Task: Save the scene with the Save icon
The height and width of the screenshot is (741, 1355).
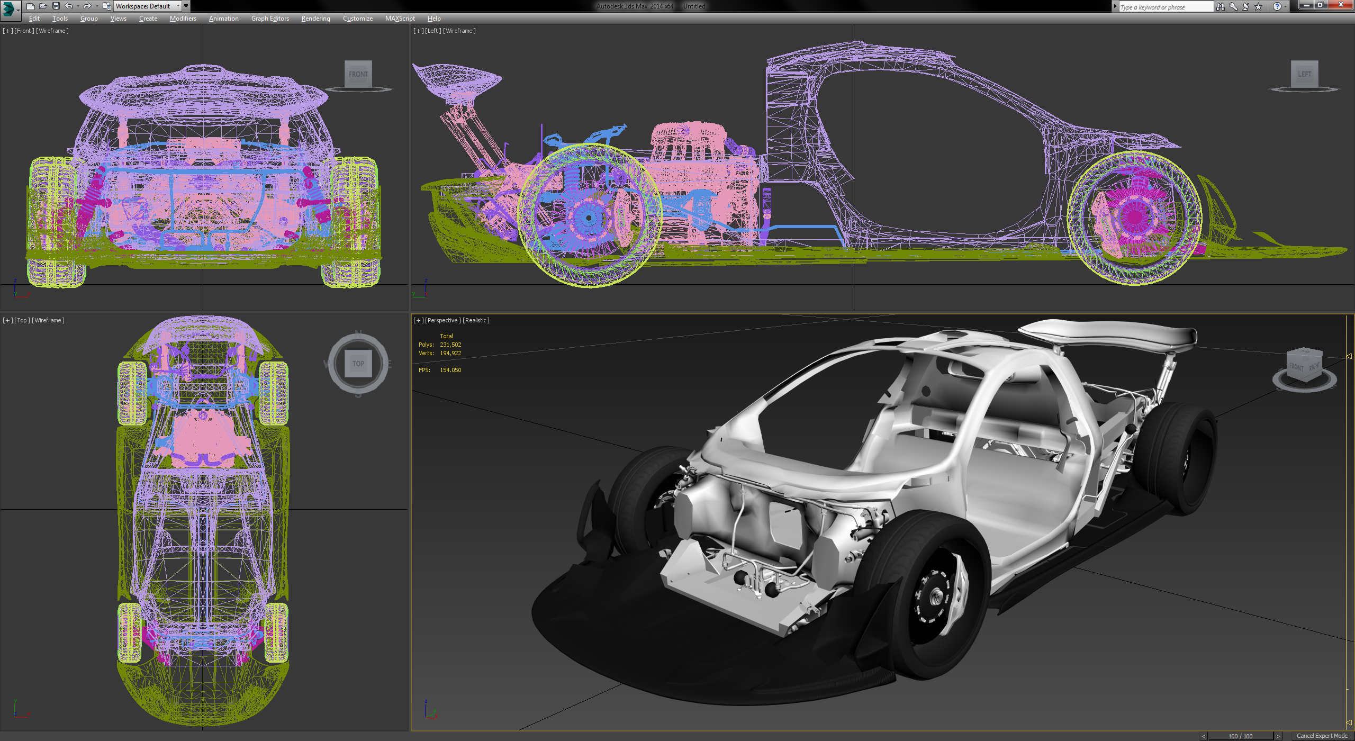Action: 56,6
